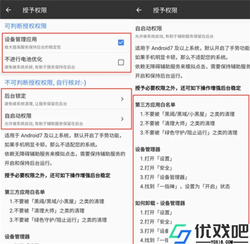
Task: Tap 自启动权限 title in left screen list
Action: (18, 116)
